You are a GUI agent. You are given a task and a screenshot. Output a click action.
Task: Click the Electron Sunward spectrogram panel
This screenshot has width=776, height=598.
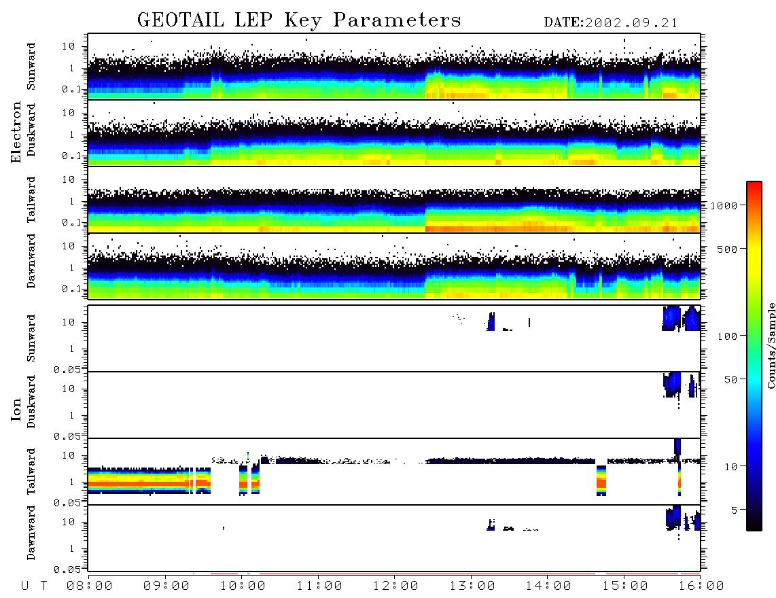pyautogui.click(x=394, y=67)
